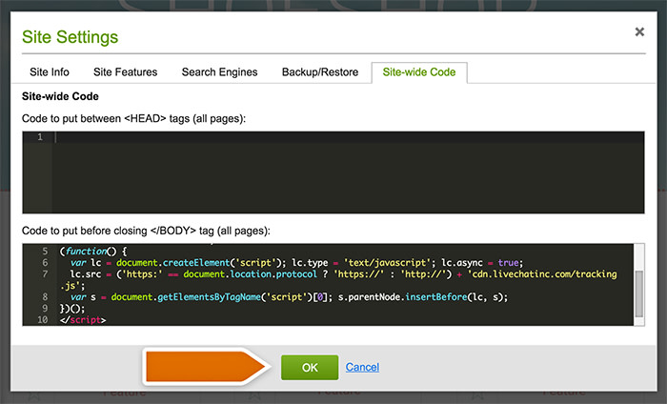Click the 'Code to put between <HEAD> tags' label

134,119
